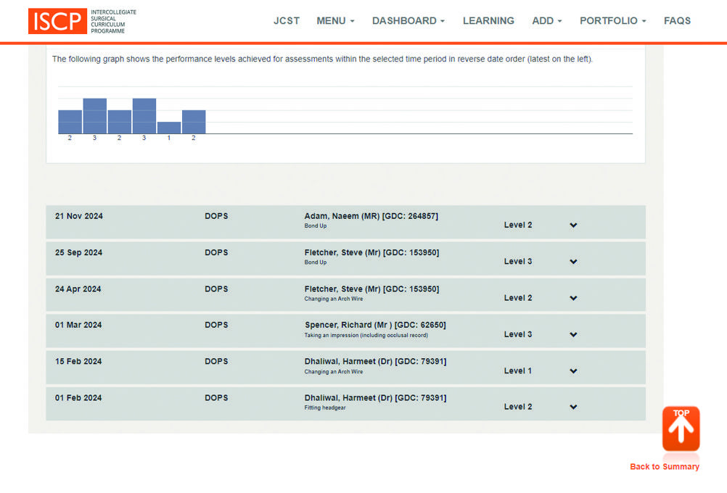Open the PORTFOLIO dropdown
The width and height of the screenshot is (727, 493).
(612, 21)
